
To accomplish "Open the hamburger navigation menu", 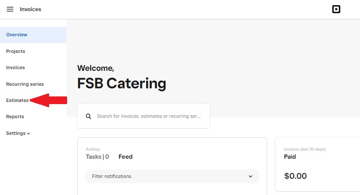I will point(10,9).
